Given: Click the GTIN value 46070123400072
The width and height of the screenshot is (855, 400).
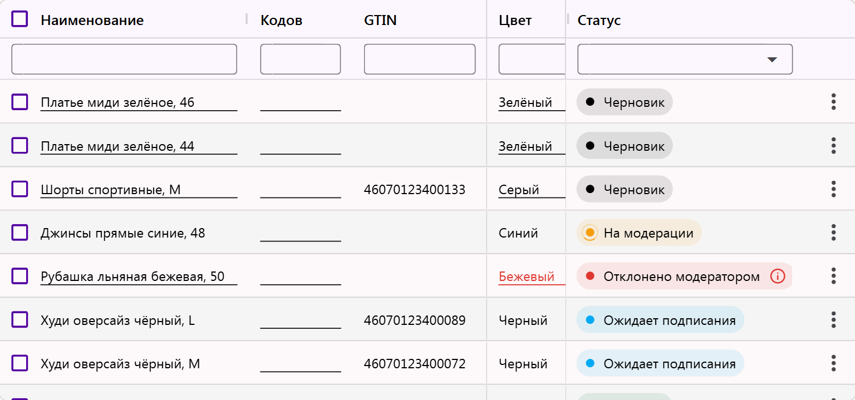Looking at the screenshot, I should pyautogui.click(x=415, y=363).
